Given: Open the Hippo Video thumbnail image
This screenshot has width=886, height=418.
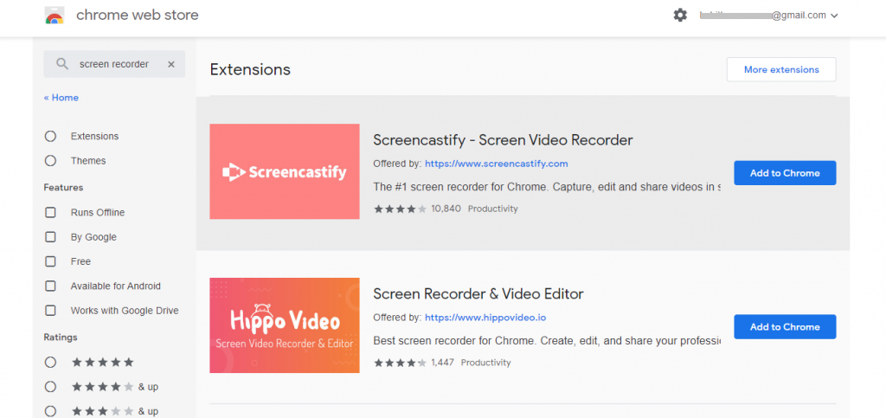Looking at the screenshot, I should point(284,325).
